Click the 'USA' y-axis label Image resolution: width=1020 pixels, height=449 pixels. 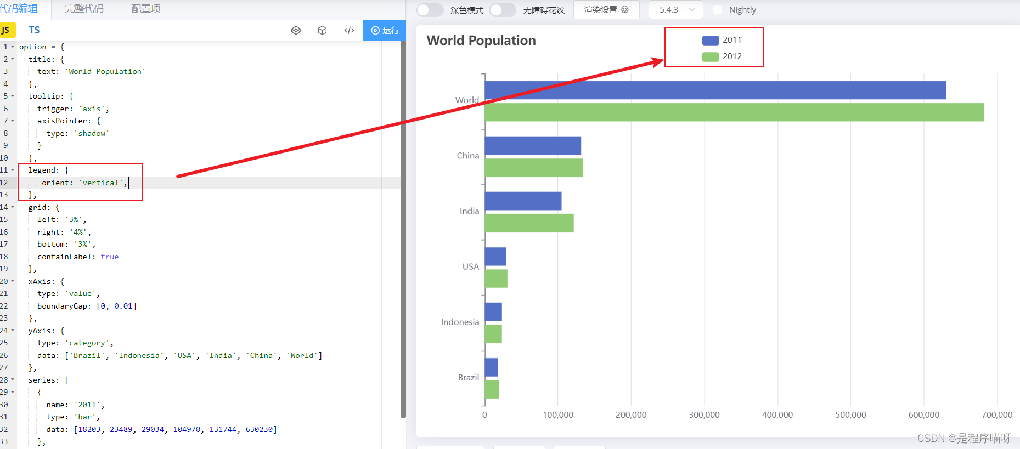(x=471, y=266)
